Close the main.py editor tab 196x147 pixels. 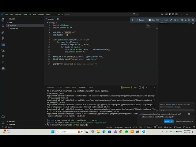(58, 19)
